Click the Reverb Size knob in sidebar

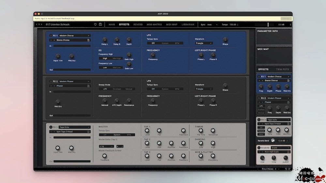(x=262, y=158)
